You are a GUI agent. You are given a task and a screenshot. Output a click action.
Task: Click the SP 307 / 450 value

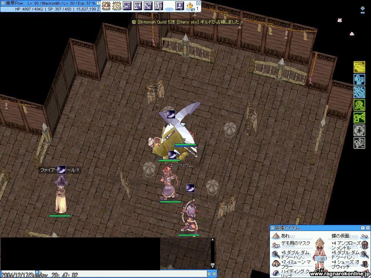[x=59, y=9]
